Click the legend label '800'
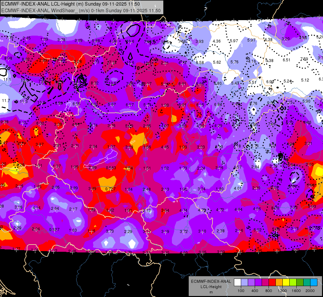 tap(269, 291)
